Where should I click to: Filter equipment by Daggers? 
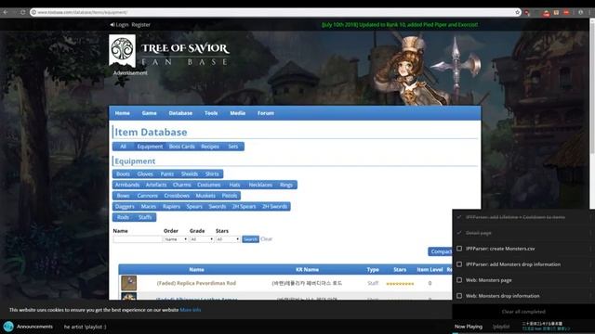(125, 206)
